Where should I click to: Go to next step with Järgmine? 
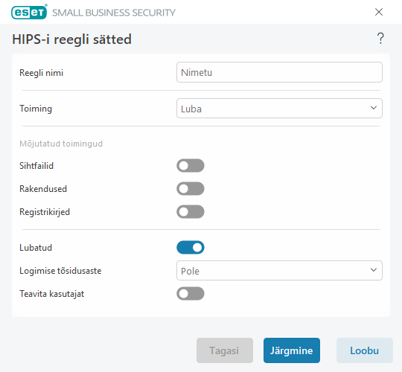(292, 350)
